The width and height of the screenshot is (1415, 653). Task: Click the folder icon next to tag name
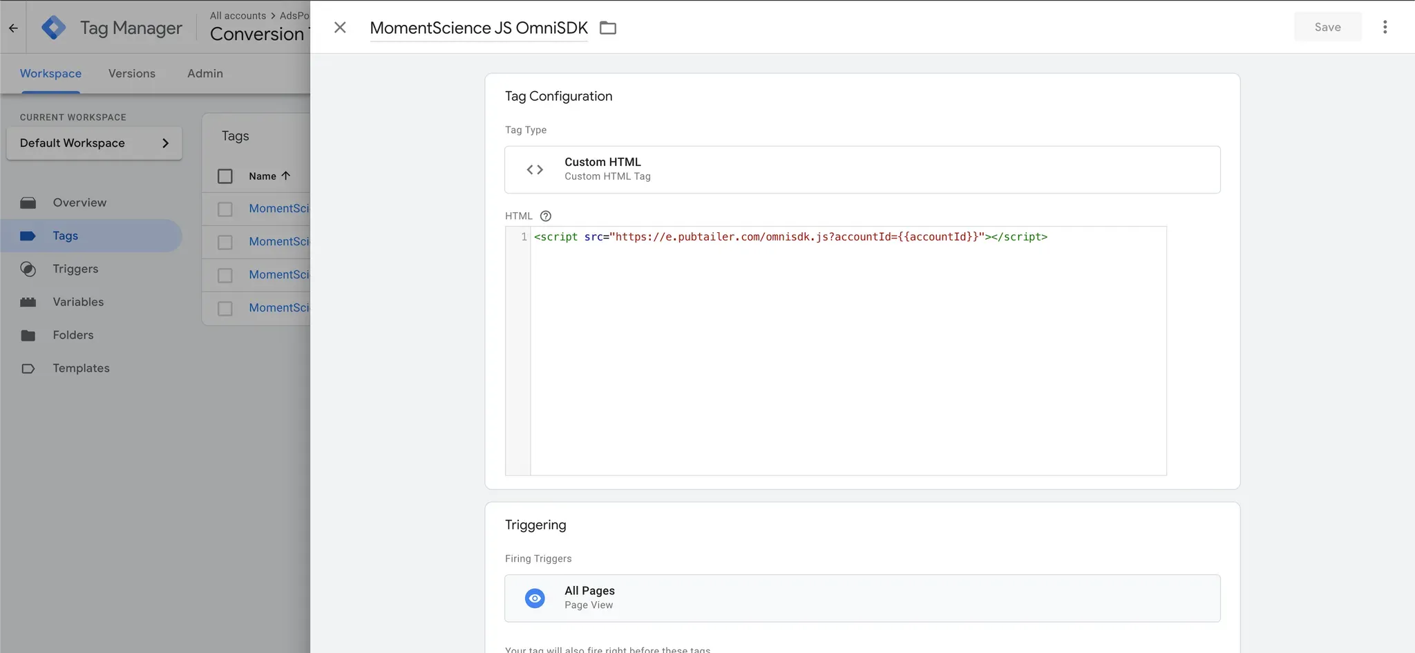point(608,28)
